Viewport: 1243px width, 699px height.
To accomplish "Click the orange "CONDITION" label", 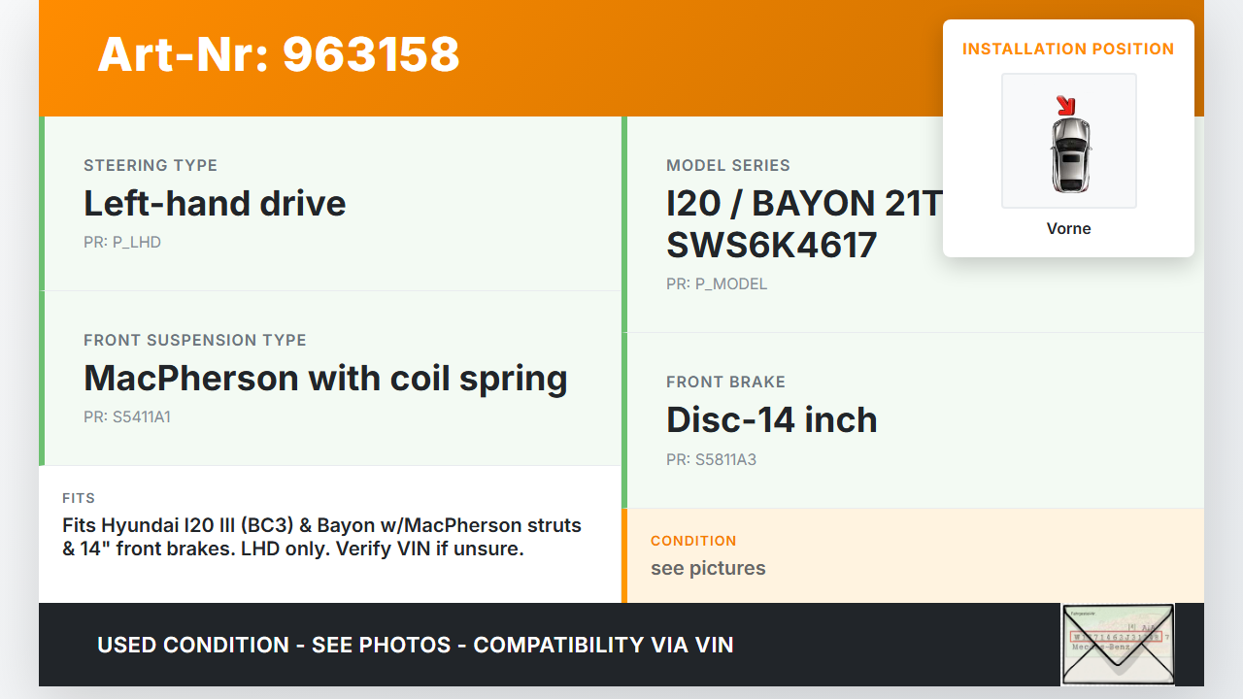I will click(693, 541).
